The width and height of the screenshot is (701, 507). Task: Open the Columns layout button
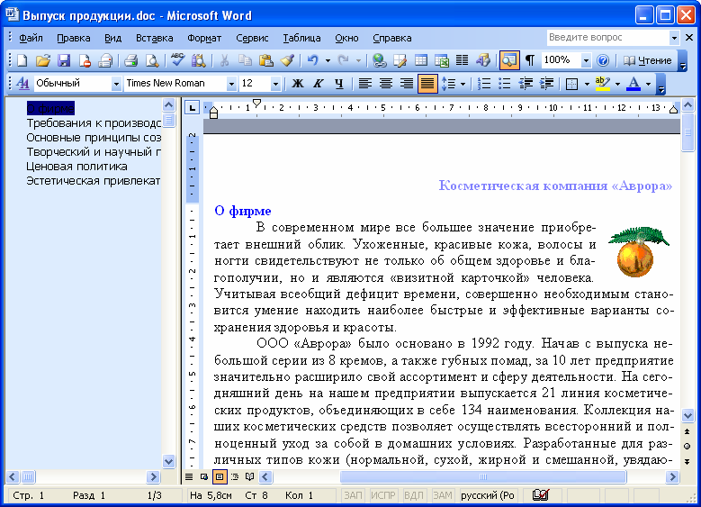pyautogui.click(x=462, y=60)
